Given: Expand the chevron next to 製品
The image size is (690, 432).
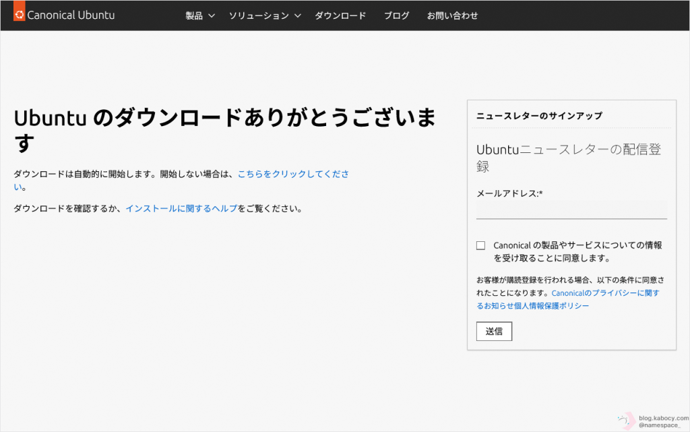Looking at the screenshot, I should [212, 16].
